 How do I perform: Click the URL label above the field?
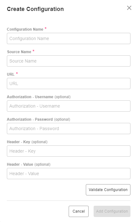click(11, 74)
